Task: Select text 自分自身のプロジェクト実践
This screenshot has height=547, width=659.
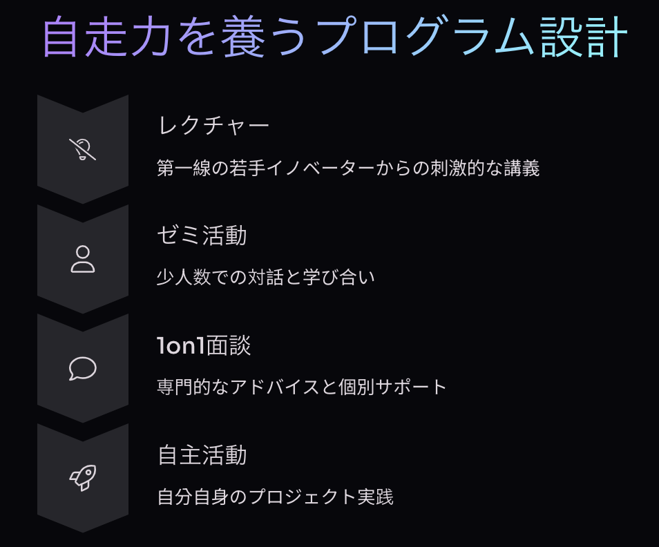Action: (276, 497)
